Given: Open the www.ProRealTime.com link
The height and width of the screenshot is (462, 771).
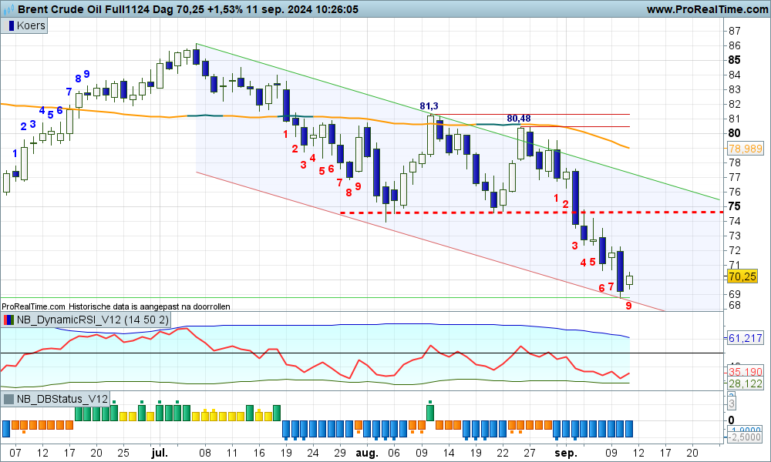Looking at the screenshot, I should [705, 9].
